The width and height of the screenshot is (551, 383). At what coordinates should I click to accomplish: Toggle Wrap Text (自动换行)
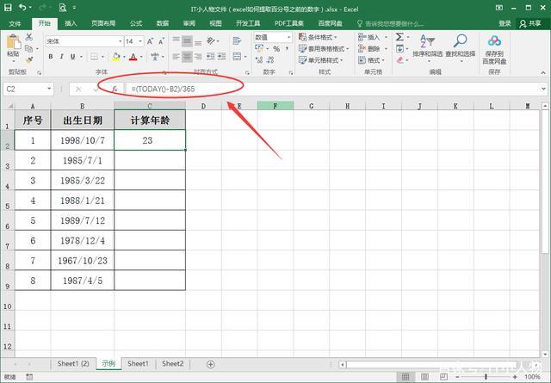237,41
